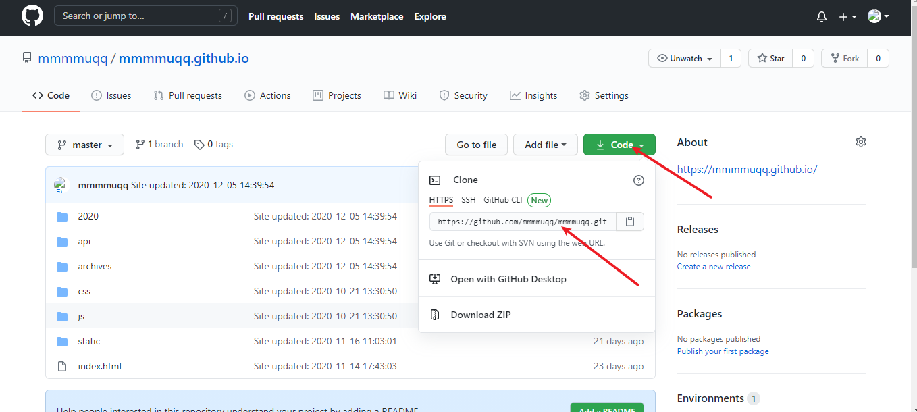The width and height of the screenshot is (917, 412).
Task: Expand the Unwatch dropdown
Action: click(685, 59)
